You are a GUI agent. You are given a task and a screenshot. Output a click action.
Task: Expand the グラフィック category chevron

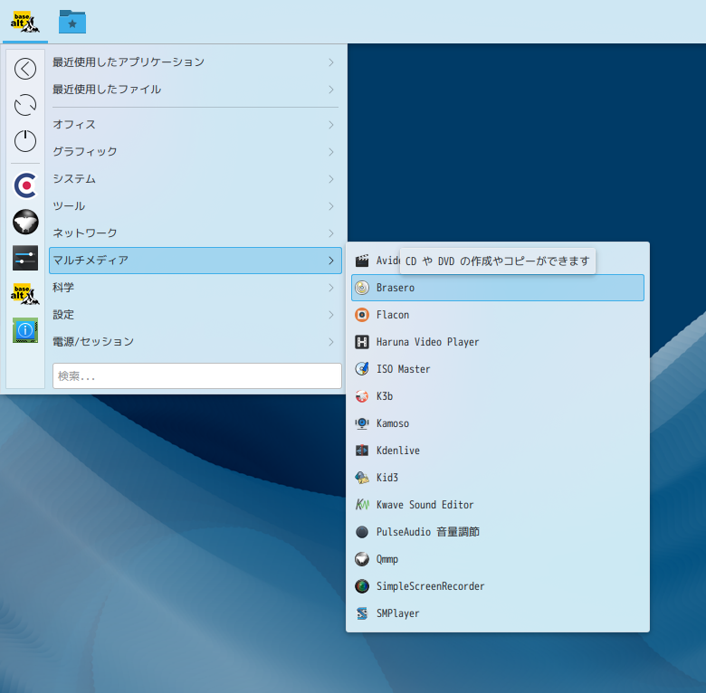331,152
